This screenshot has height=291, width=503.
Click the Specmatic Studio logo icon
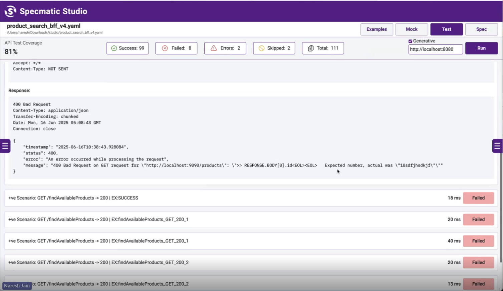(x=10, y=11)
